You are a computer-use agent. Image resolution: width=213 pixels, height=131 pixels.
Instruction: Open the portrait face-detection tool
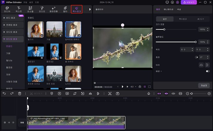[110, 93]
